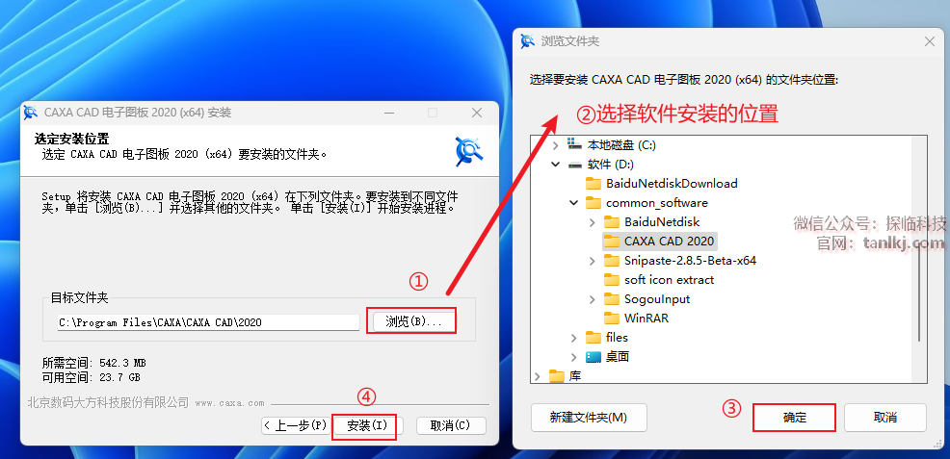Expand the SogouInput folder node
The width and height of the screenshot is (950, 459).
click(593, 298)
